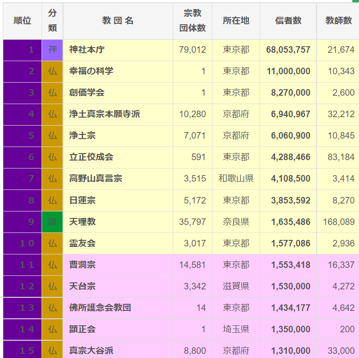
Task: Click the 教団名 column header
Action: [118, 21]
